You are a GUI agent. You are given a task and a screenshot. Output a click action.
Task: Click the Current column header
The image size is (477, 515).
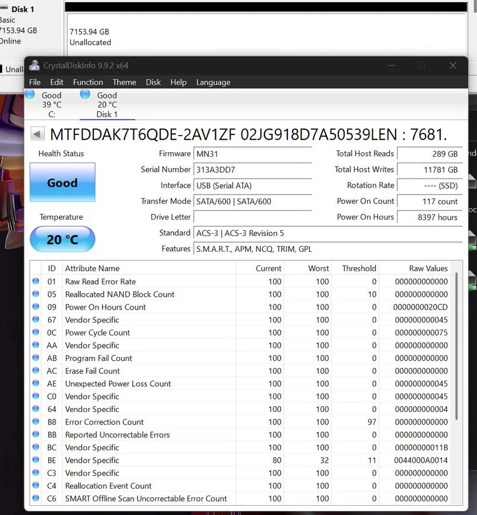[260, 268]
